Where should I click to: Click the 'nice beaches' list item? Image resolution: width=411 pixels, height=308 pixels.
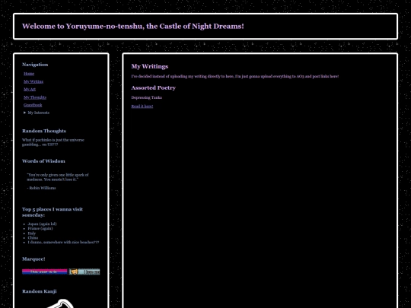coord(63,243)
